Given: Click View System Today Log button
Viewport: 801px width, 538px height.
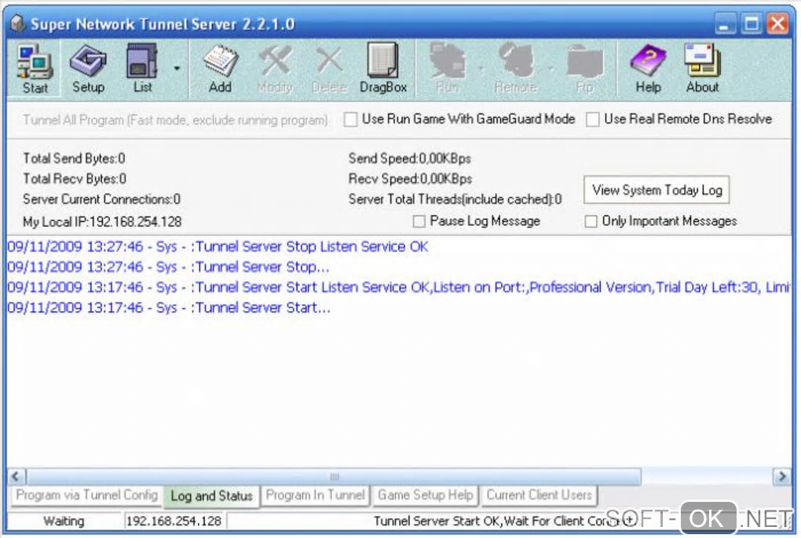Looking at the screenshot, I should pos(657,190).
